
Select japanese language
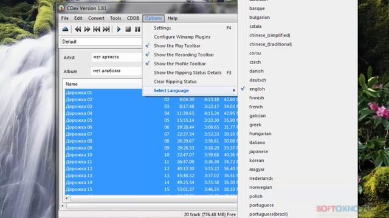coord(258,151)
